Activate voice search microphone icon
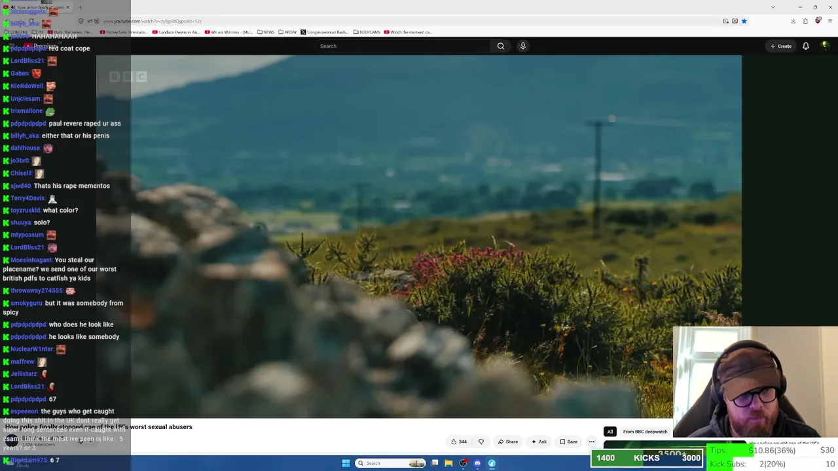 point(522,46)
